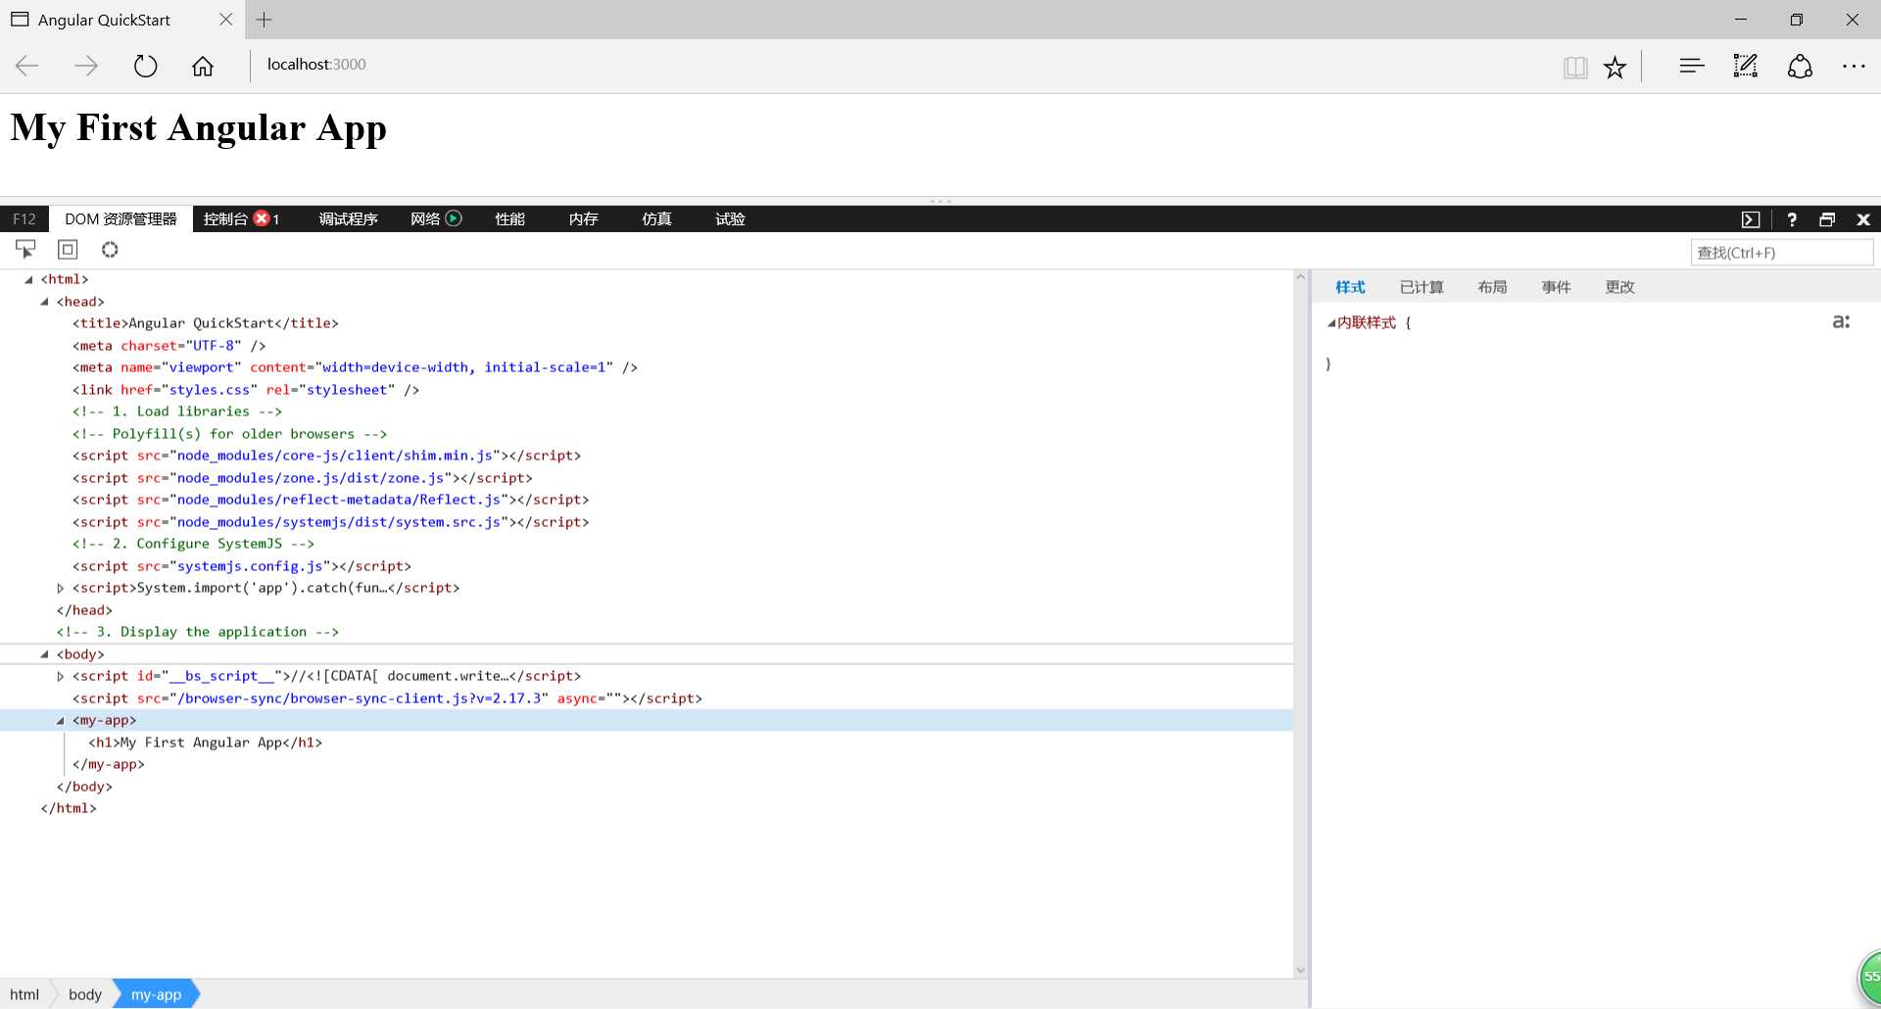
Task: Select the browser-sync-client.js script line
Action: coord(387,698)
